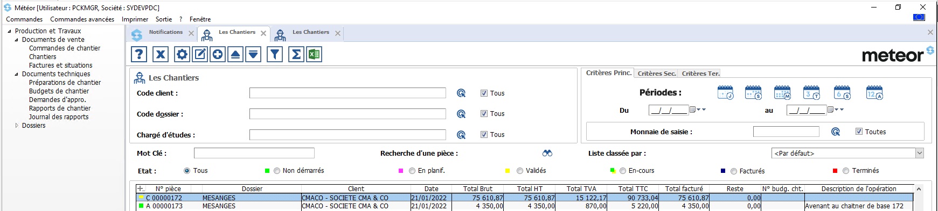Select the Terminés radio button

(x=846, y=171)
